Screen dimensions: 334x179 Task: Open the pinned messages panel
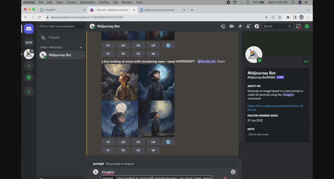click(240, 26)
